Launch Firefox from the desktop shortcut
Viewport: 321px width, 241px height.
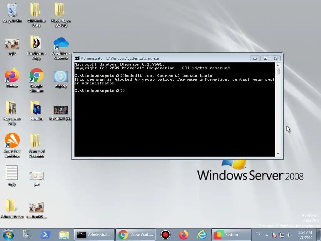click(x=12, y=78)
